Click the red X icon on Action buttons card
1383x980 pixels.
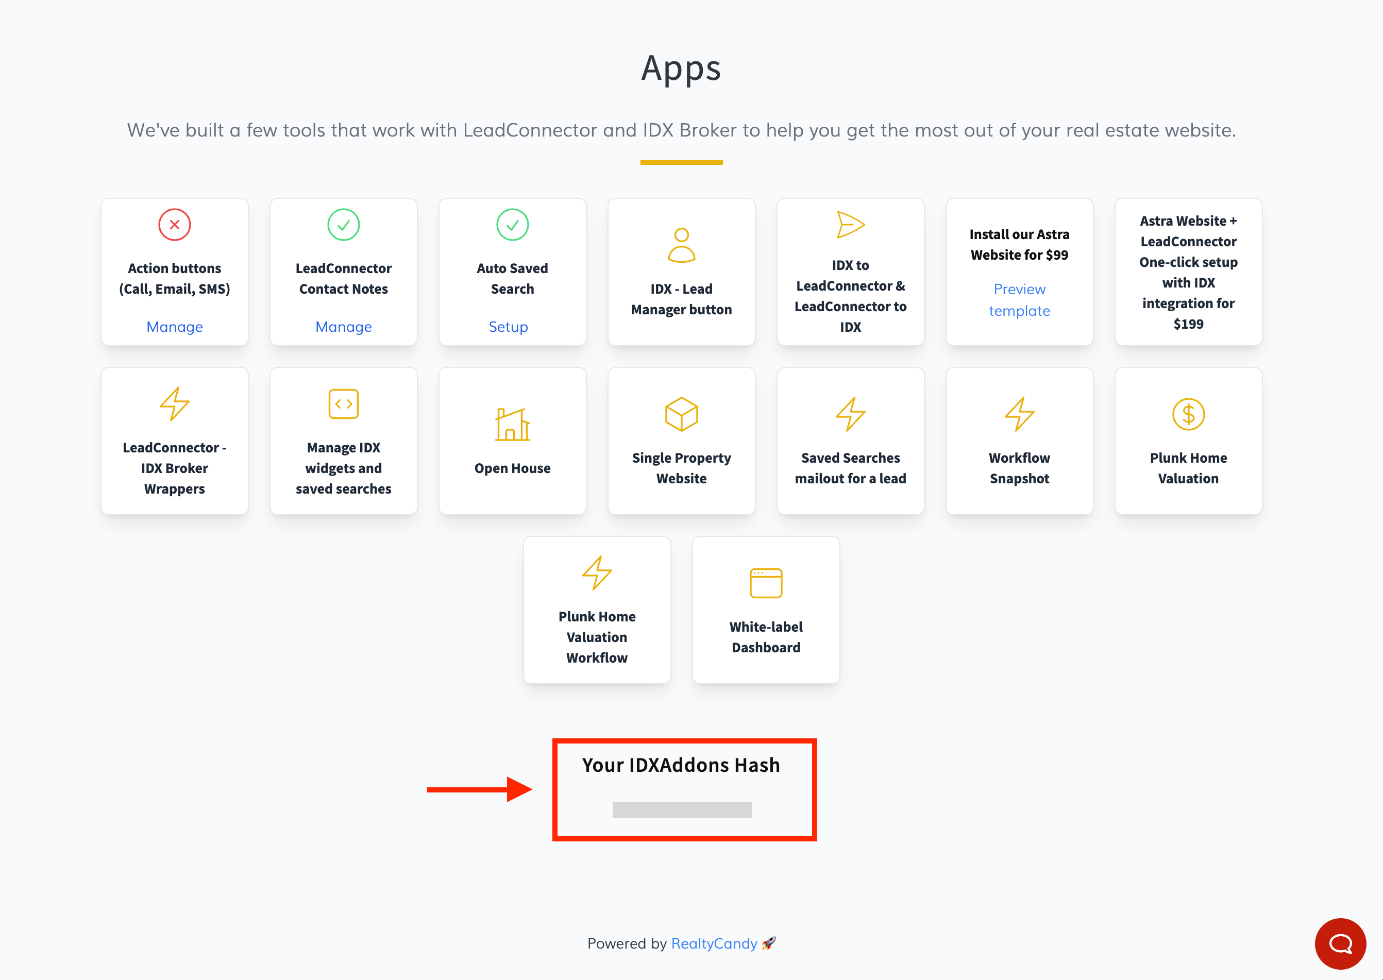[174, 225]
